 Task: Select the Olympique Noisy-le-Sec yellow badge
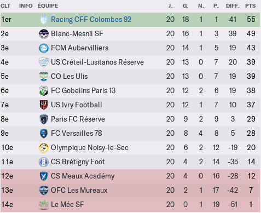[44, 148]
